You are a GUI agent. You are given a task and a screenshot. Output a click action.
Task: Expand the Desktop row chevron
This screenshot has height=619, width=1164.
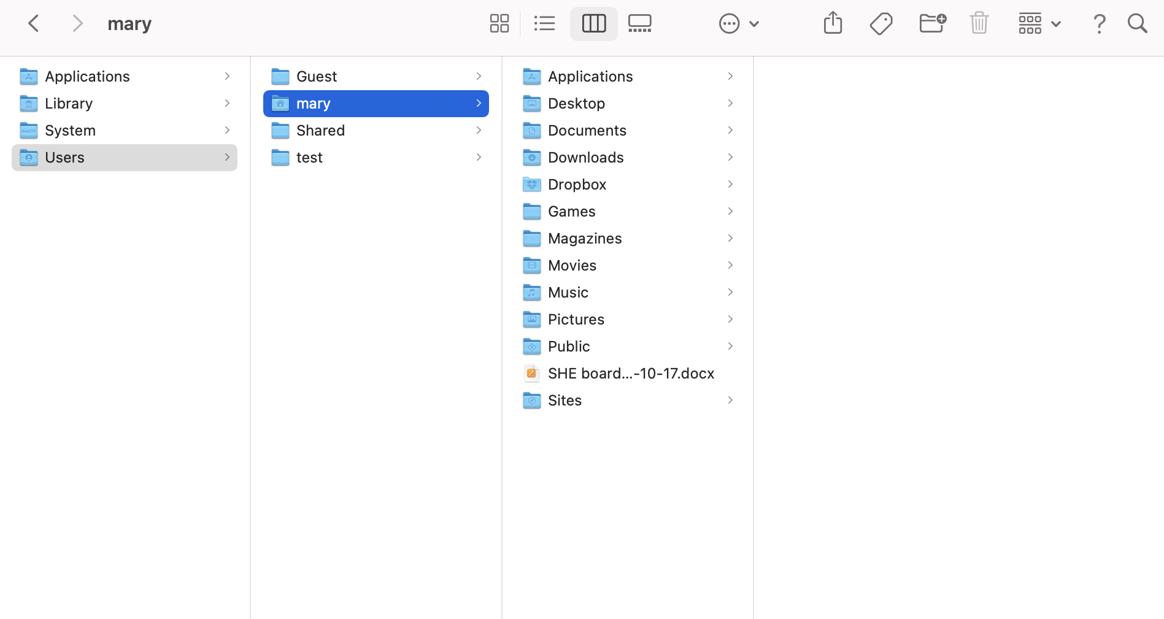click(x=730, y=103)
